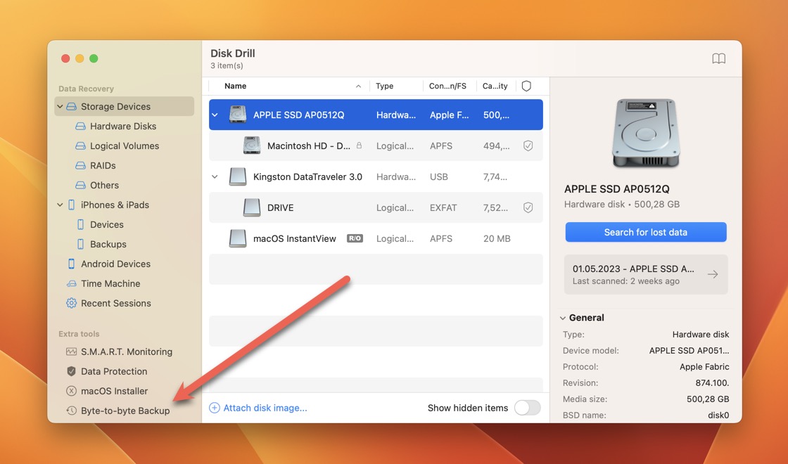Collapse the Kingston DataTraveler 3.0 row

click(215, 177)
